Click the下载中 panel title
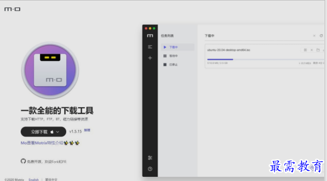327x181 pixels. tap(209, 36)
